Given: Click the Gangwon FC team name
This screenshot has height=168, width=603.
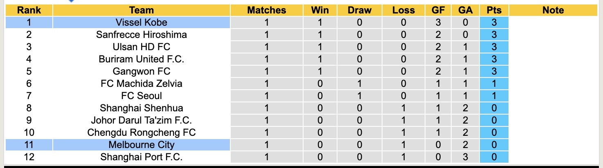Looking at the screenshot, I should point(142,71).
